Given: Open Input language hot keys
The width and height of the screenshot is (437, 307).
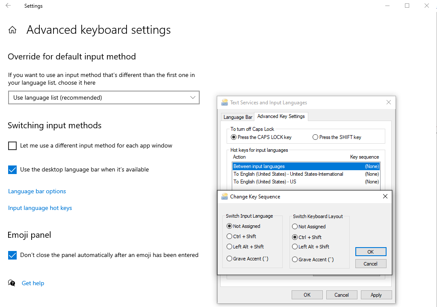Looking at the screenshot, I should (x=40, y=208).
